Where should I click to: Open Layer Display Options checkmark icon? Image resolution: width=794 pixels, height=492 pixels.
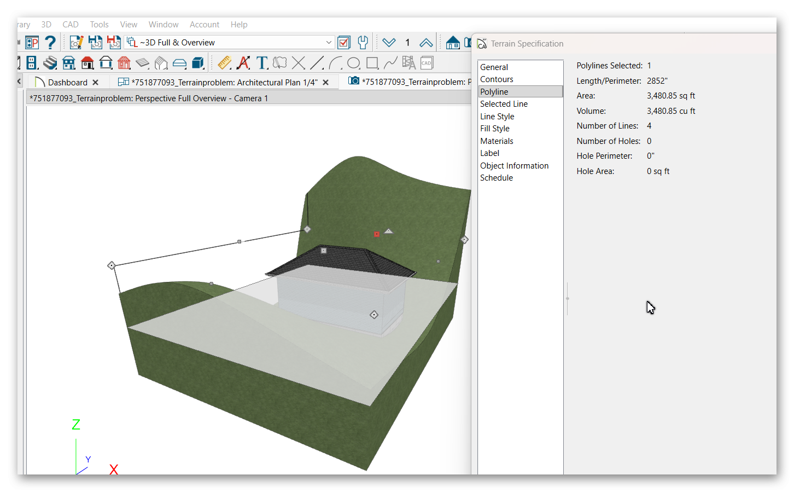coord(344,43)
